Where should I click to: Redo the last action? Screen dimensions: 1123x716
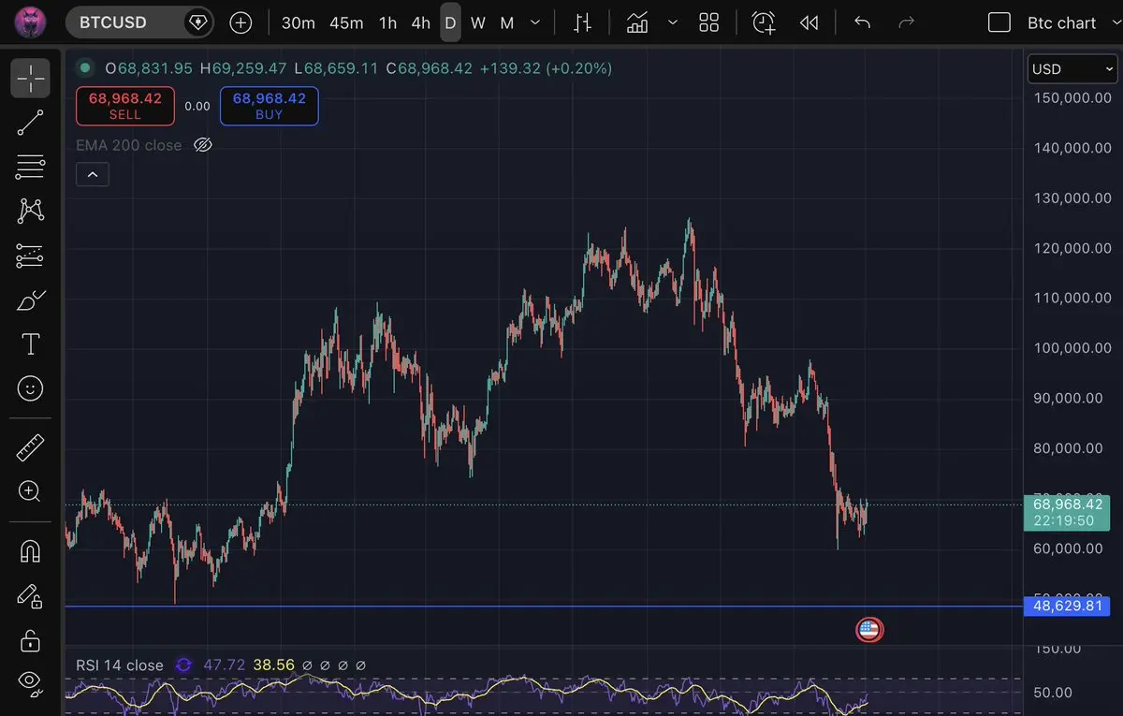[x=906, y=22]
